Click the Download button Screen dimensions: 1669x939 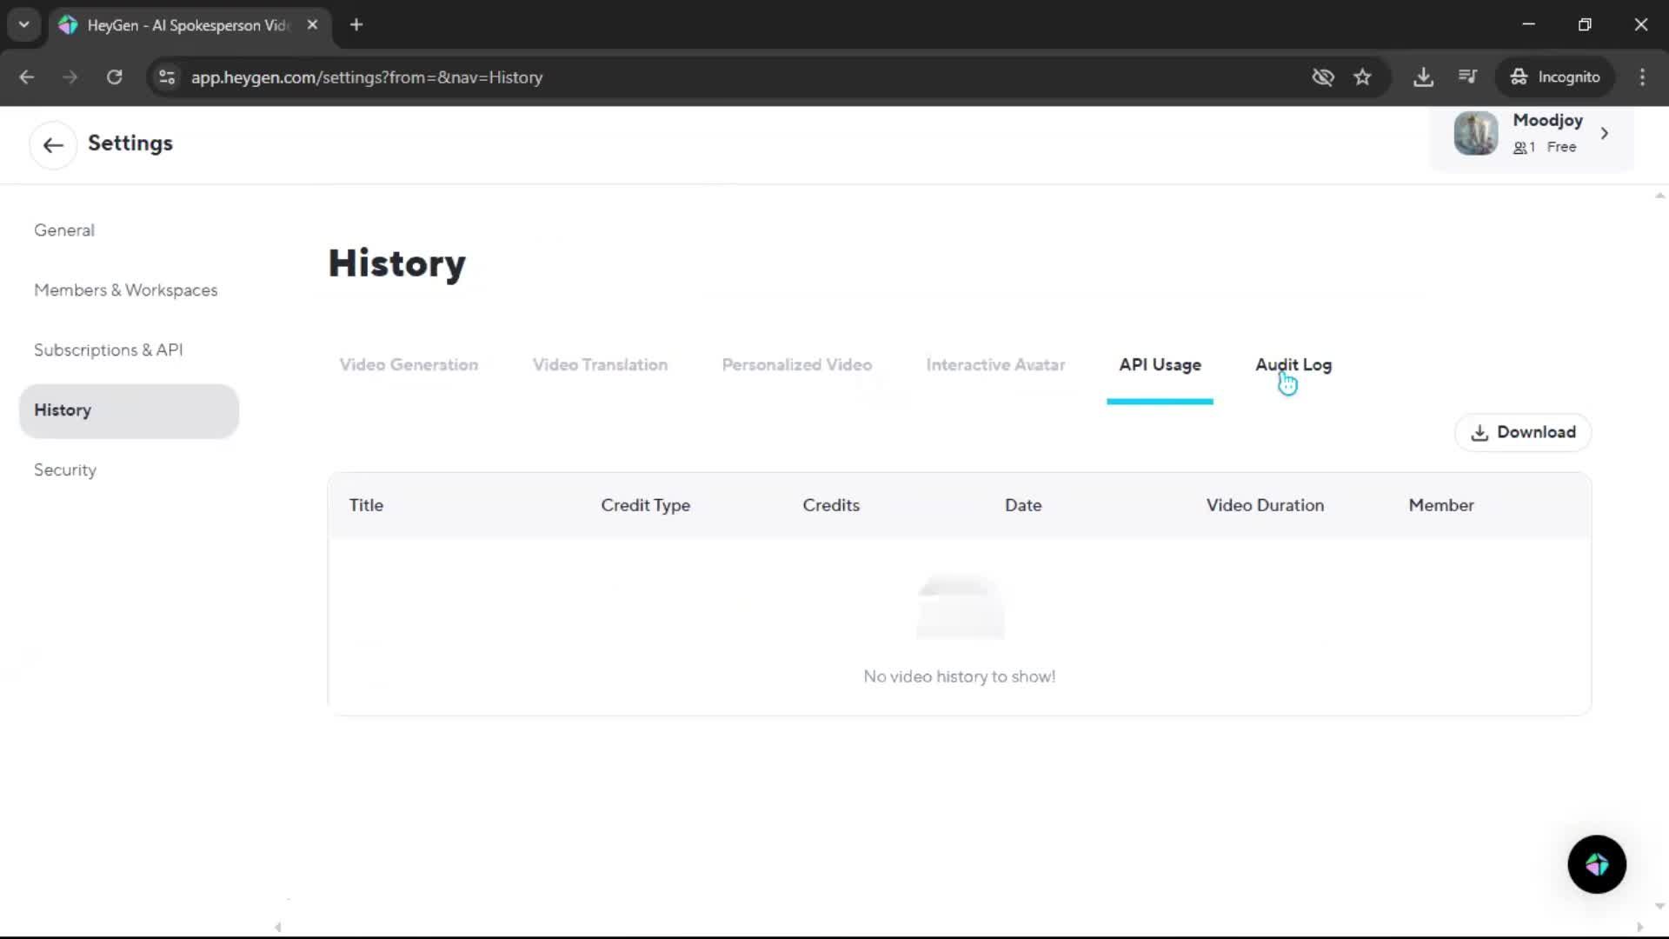click(1523, 432)
